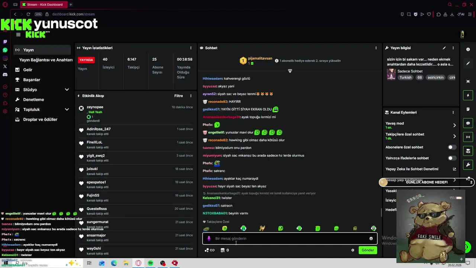Open new browser tab with plus button

(x=71, y=4)
